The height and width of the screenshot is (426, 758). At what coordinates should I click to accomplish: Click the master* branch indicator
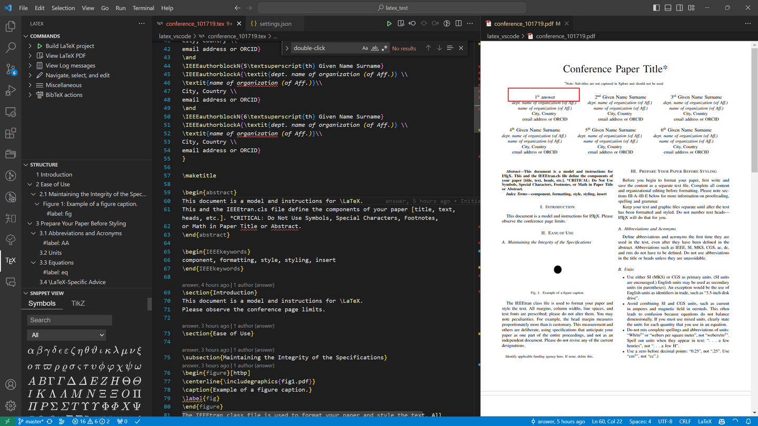pyautogui.click(x=32, y=421)
